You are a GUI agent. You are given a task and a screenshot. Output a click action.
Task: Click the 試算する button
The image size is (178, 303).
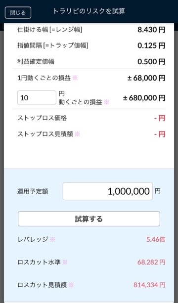89,219
